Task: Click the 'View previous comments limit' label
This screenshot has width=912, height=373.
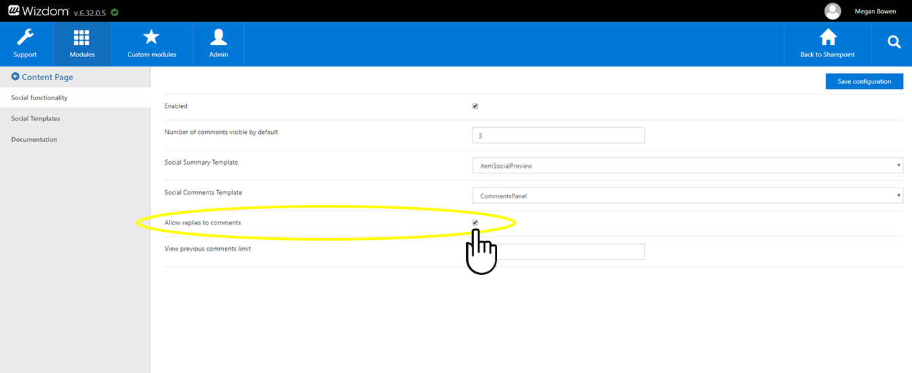Action: click(208, 249)
